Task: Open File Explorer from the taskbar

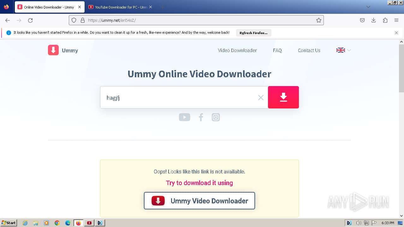Action: tap(36, 223)
